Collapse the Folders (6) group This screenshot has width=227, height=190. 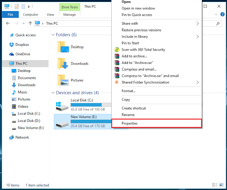(53, 35)
